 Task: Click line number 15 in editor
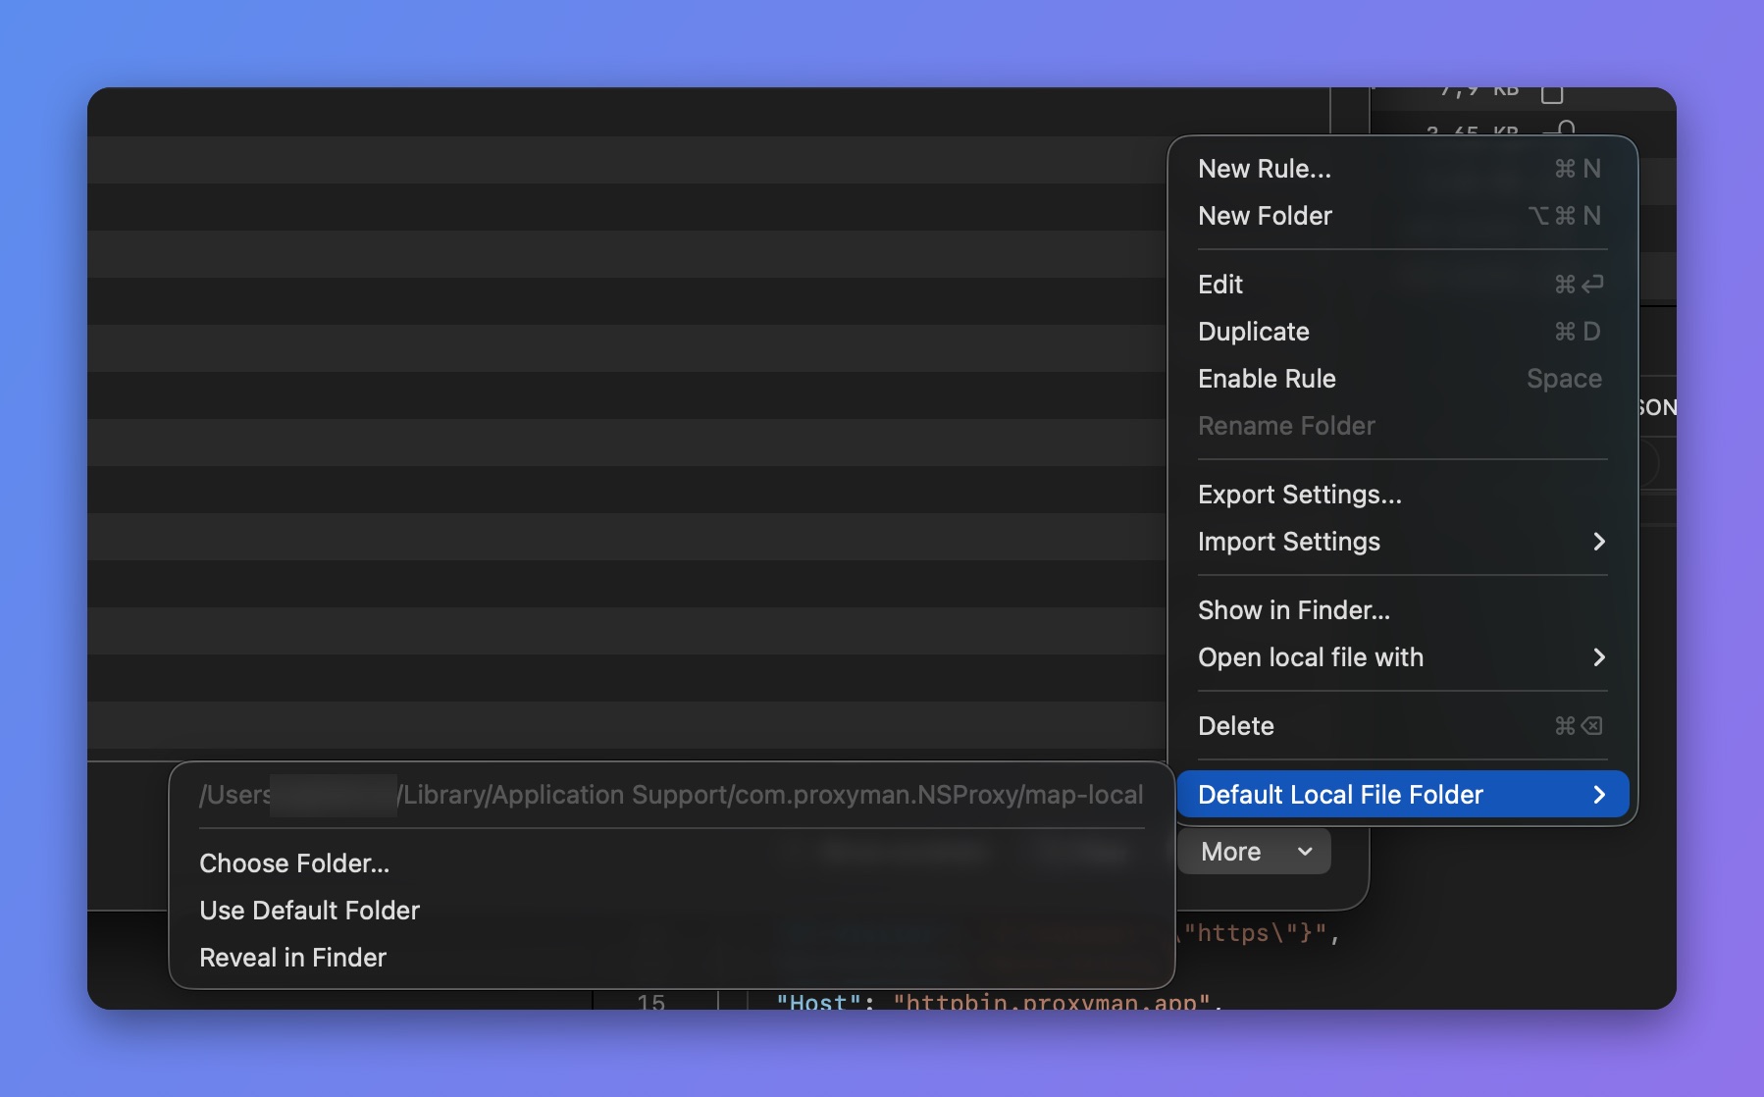pyautogui.click(x=650, y=1003)
